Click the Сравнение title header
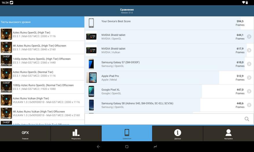The image size is (254, 152). pyautogui.click(x=127, y=10)
